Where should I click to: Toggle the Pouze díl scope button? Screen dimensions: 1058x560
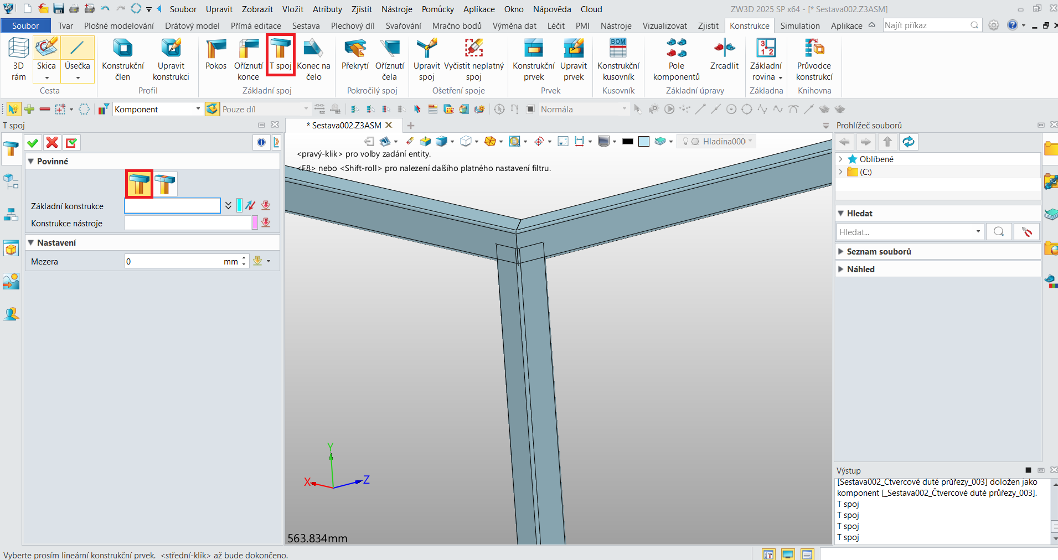[x=212, y=109]
